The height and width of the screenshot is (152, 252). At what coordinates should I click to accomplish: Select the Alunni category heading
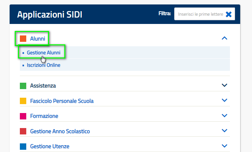tap(37, 39)
